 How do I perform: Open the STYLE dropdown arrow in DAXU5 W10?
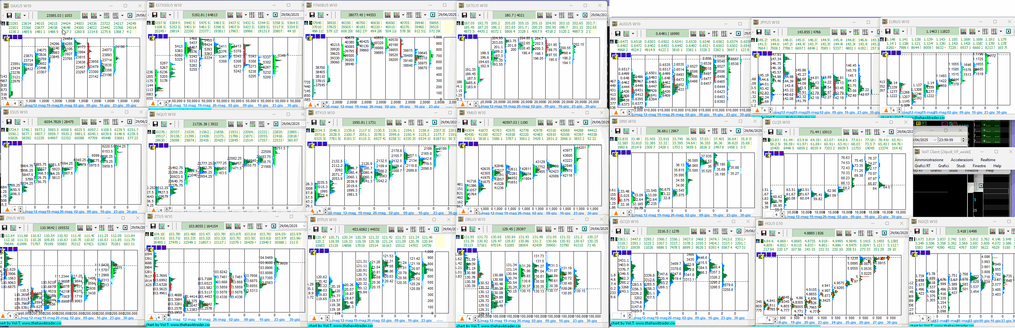coord(101,15)
